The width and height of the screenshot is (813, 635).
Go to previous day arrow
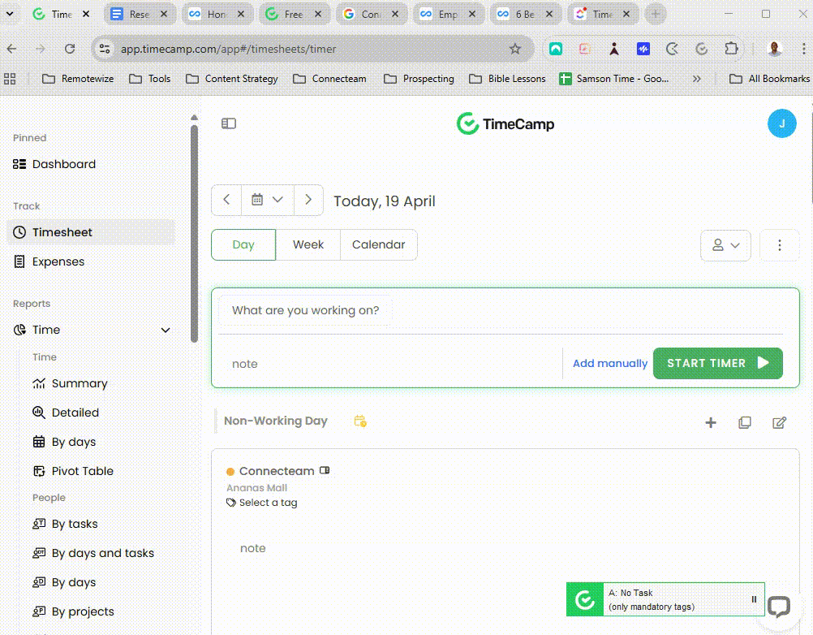click(226, 200)
